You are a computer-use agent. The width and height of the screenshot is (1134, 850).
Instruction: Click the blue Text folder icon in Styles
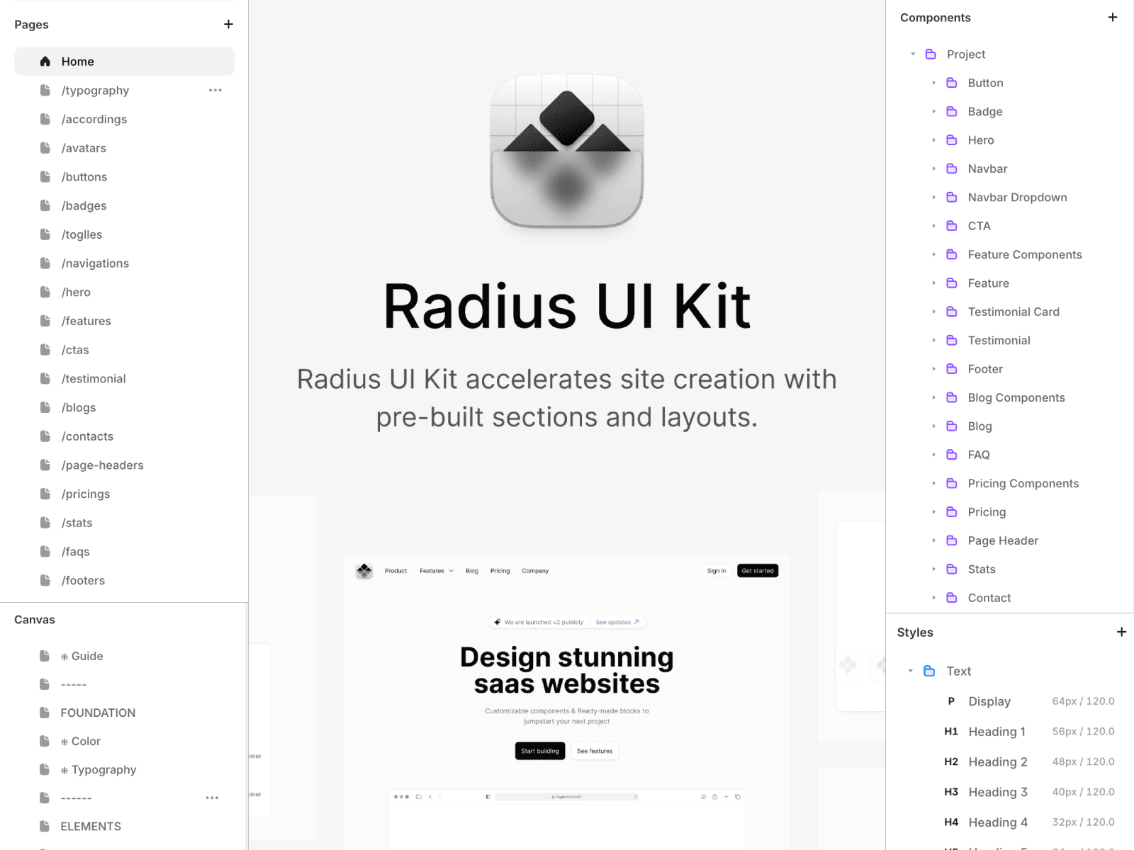[x=931, y=671]
